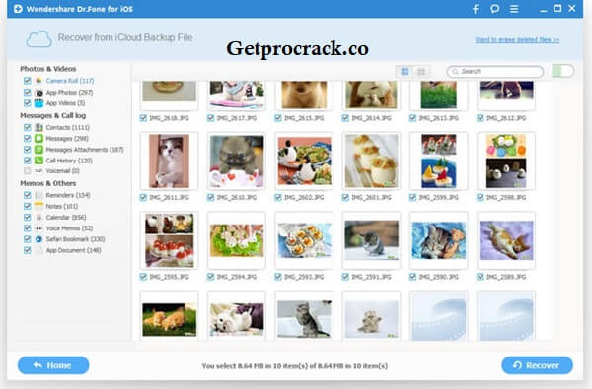Screen dimensions: 592x389
Task: Select Messages (298) category
Action: tap(67, 138)
